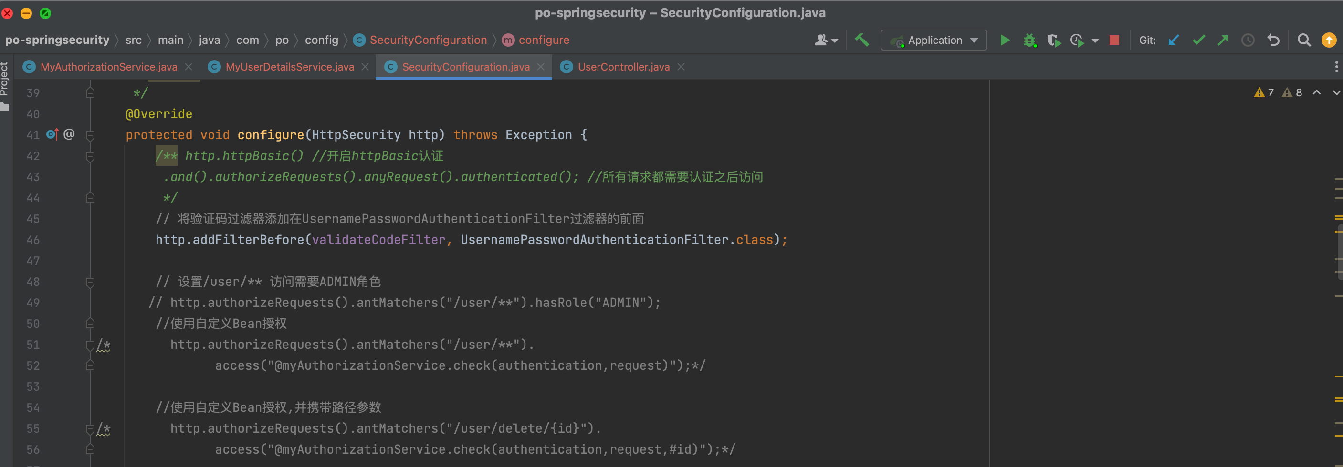1343x467 pixels.
Task: Switch to the UserController.java tab
Action: [x=623, y=67]
